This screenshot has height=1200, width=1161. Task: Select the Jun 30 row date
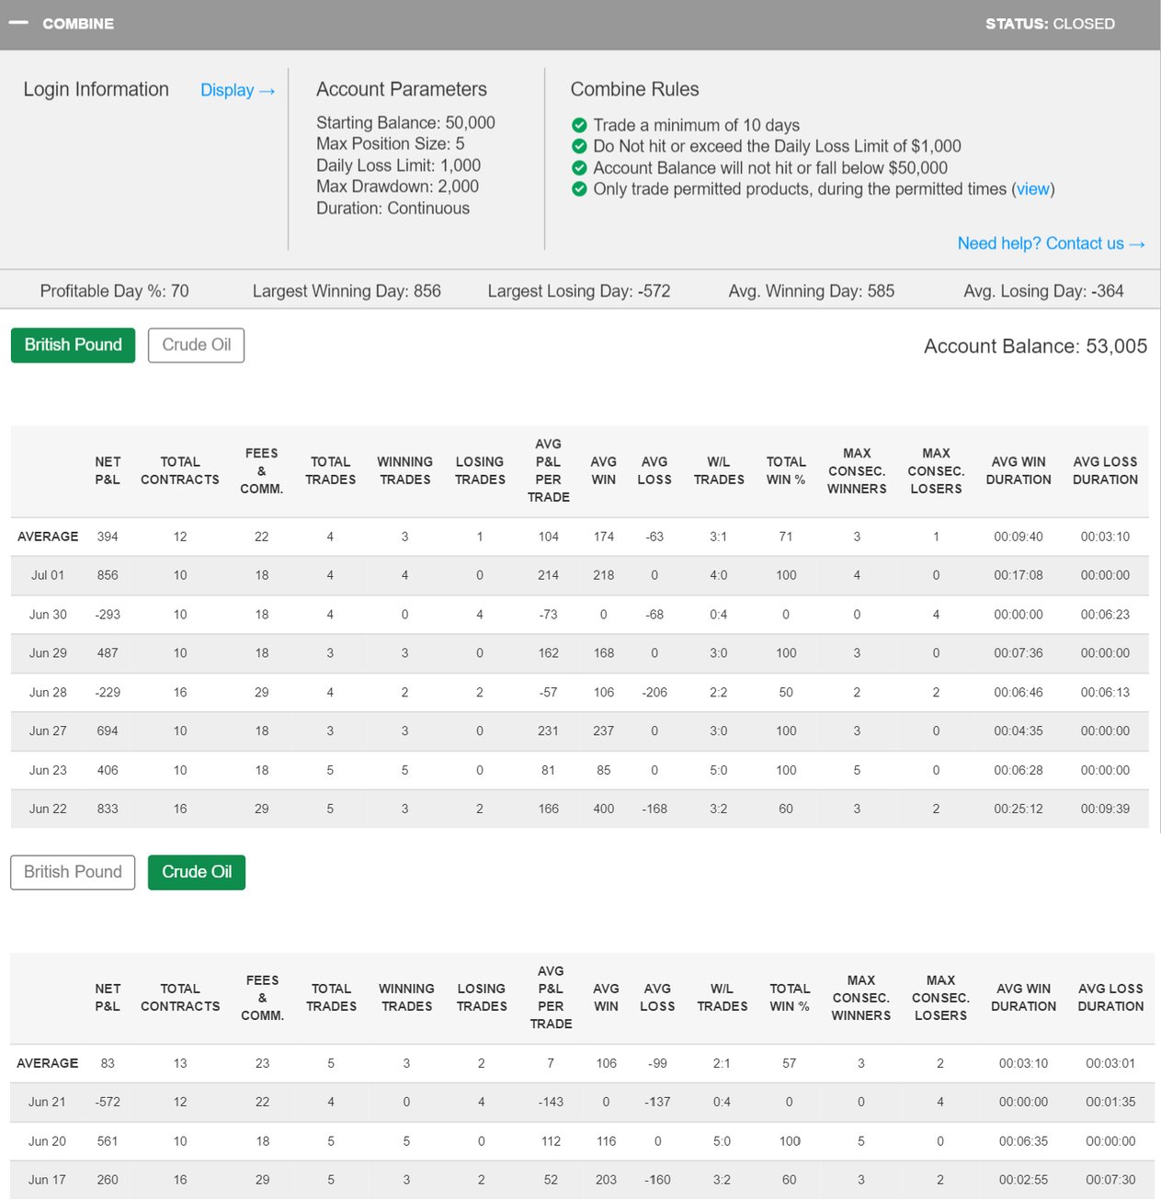click(48, 615)
